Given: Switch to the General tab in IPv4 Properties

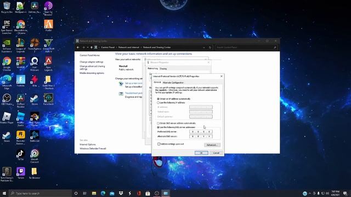Looking at the screenshot, I should (157, 83).
